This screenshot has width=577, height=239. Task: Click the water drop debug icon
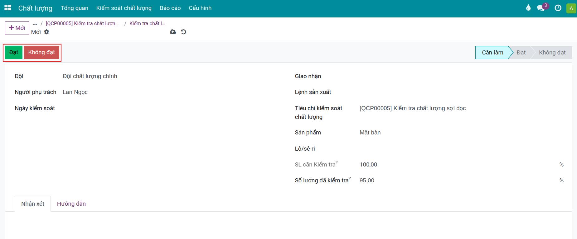[528, 8]
